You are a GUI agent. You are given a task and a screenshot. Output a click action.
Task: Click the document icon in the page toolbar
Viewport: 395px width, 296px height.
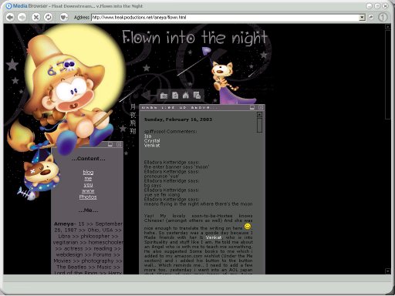pyautogui.click(x=175, y=96)
